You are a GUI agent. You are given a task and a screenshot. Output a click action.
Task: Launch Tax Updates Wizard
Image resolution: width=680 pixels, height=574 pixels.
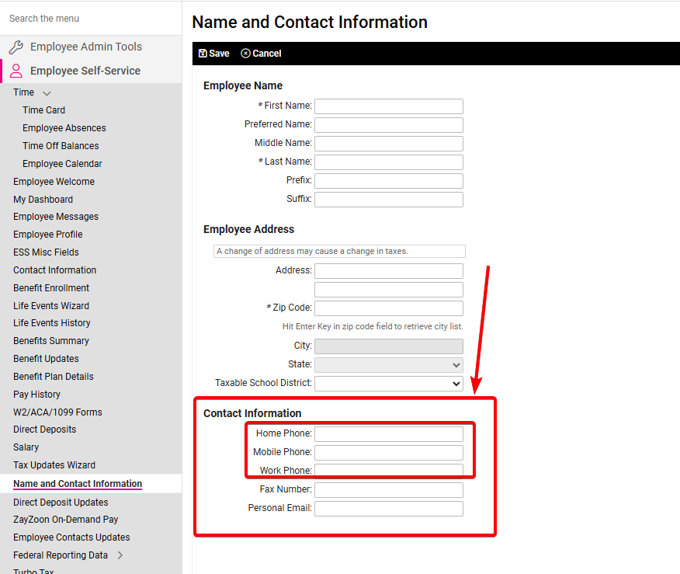tap(54, 464)
